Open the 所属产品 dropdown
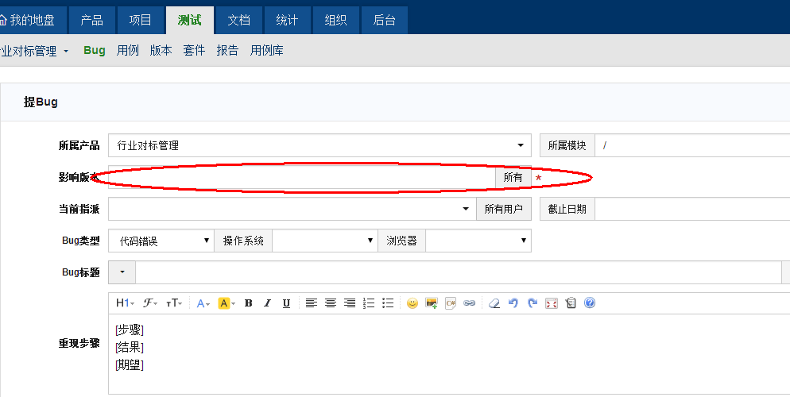Image resolution: width=790 pixels, height=397 pixels. (320, 145)
